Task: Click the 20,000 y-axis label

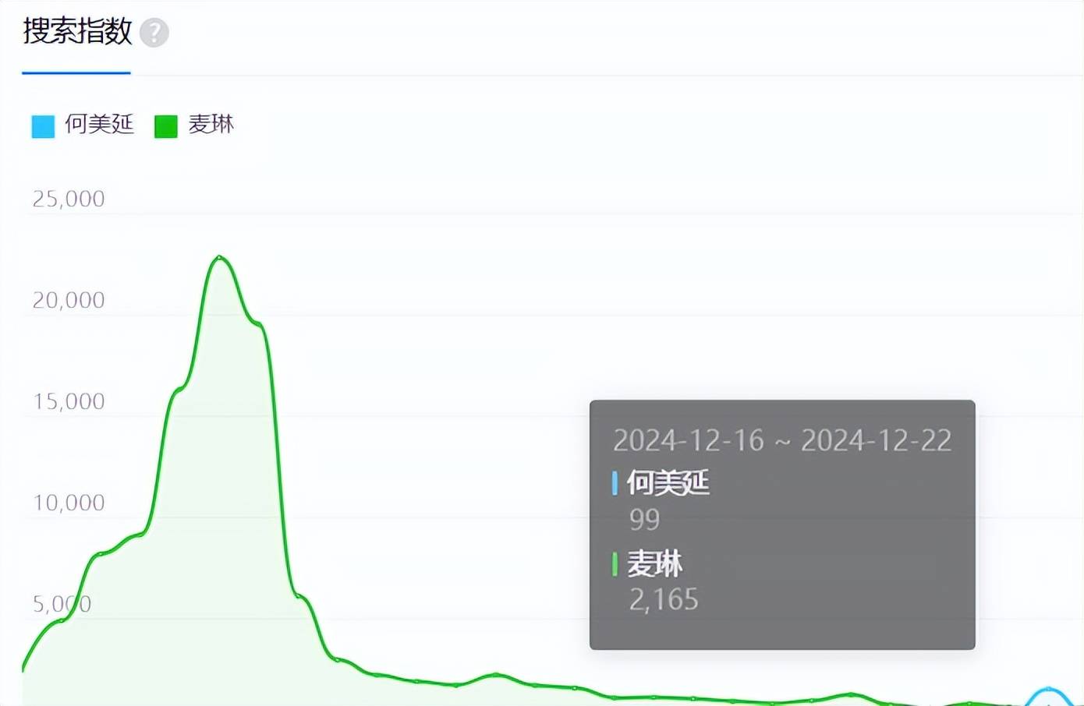Action: pos(69,301)
